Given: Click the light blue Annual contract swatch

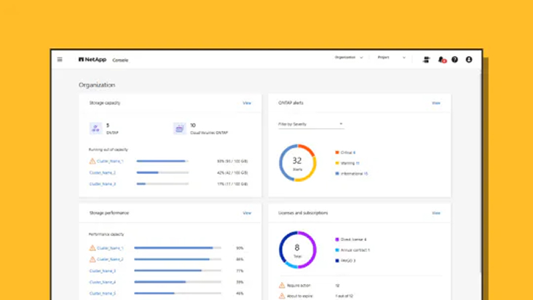Looking at the screenshot, I should point(337,250).
